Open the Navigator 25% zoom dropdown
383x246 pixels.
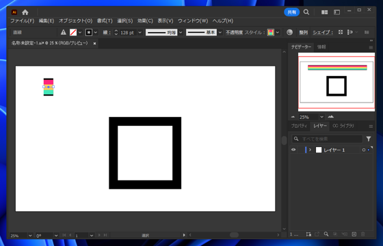click(322, 117)
